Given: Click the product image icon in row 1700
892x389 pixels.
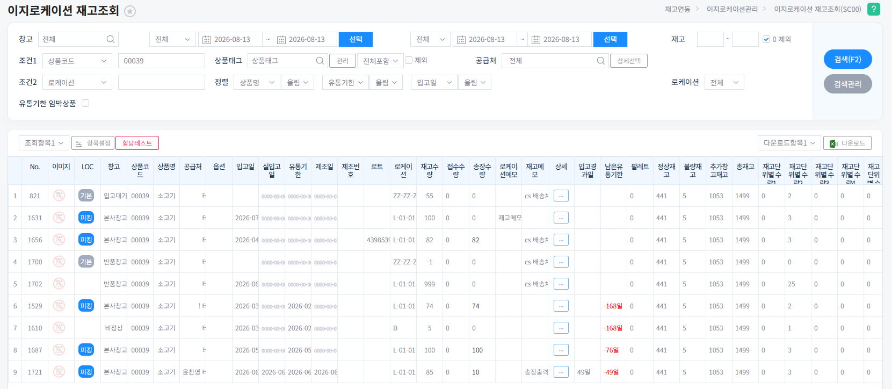Looking at the screenshot, I should tap(59, 262).
